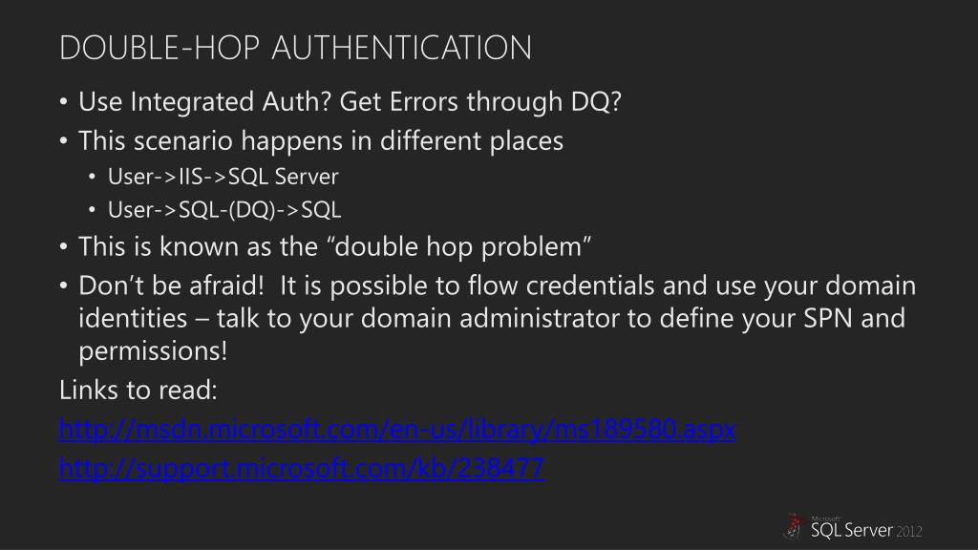Screen dimensions: 978x550
Task: Click the 'Don't be afraid!' paragraph start
Action: 172,286
